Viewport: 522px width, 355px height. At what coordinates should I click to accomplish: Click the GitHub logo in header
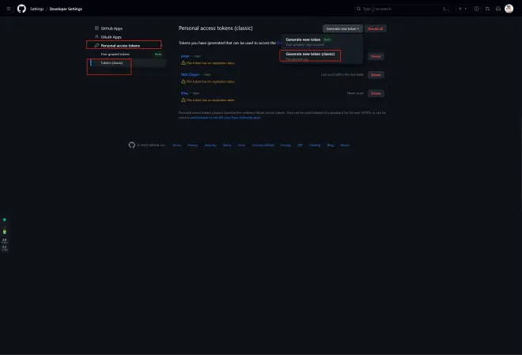coord(21,9)
